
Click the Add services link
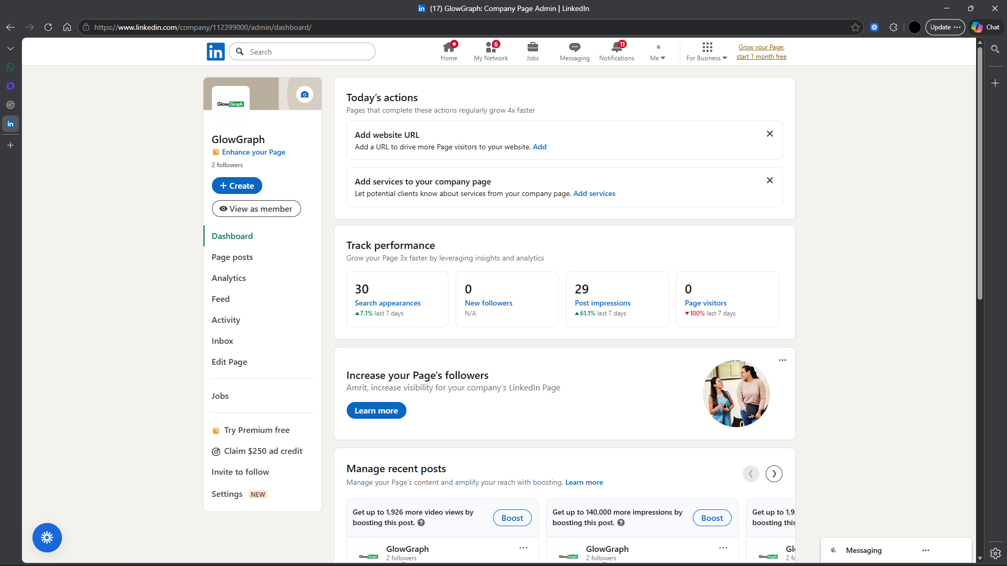point(594,193)
